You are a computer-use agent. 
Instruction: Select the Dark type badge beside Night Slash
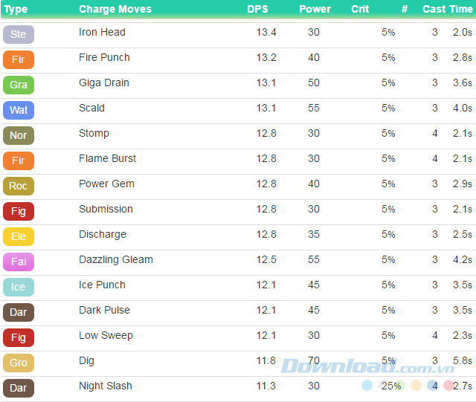[x=19, y=388]
